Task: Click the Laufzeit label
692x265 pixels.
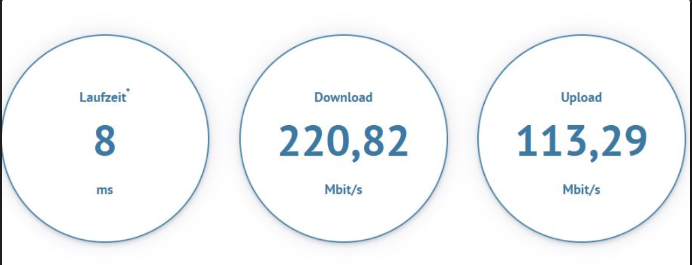Action: tap(103, 97)
